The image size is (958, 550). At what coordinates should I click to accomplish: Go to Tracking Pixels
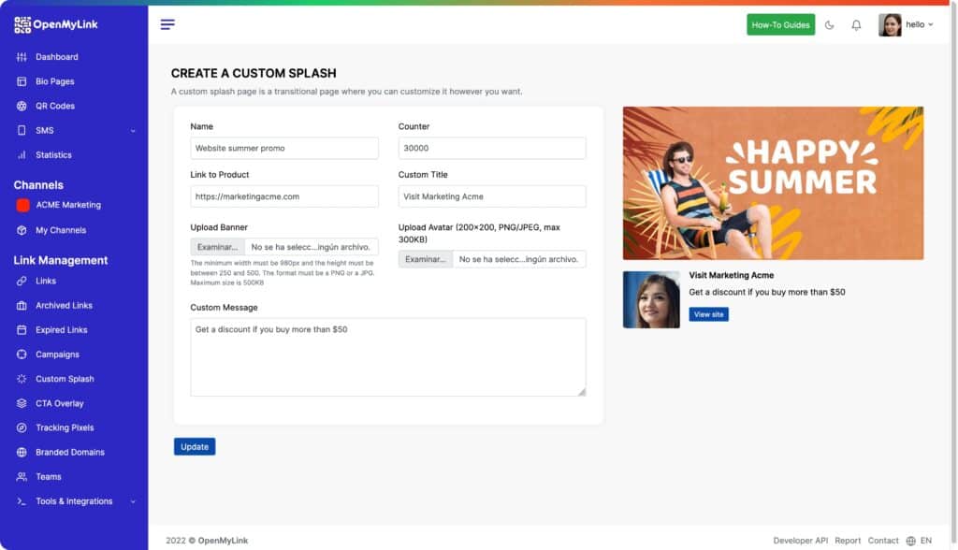coord(65,427)
